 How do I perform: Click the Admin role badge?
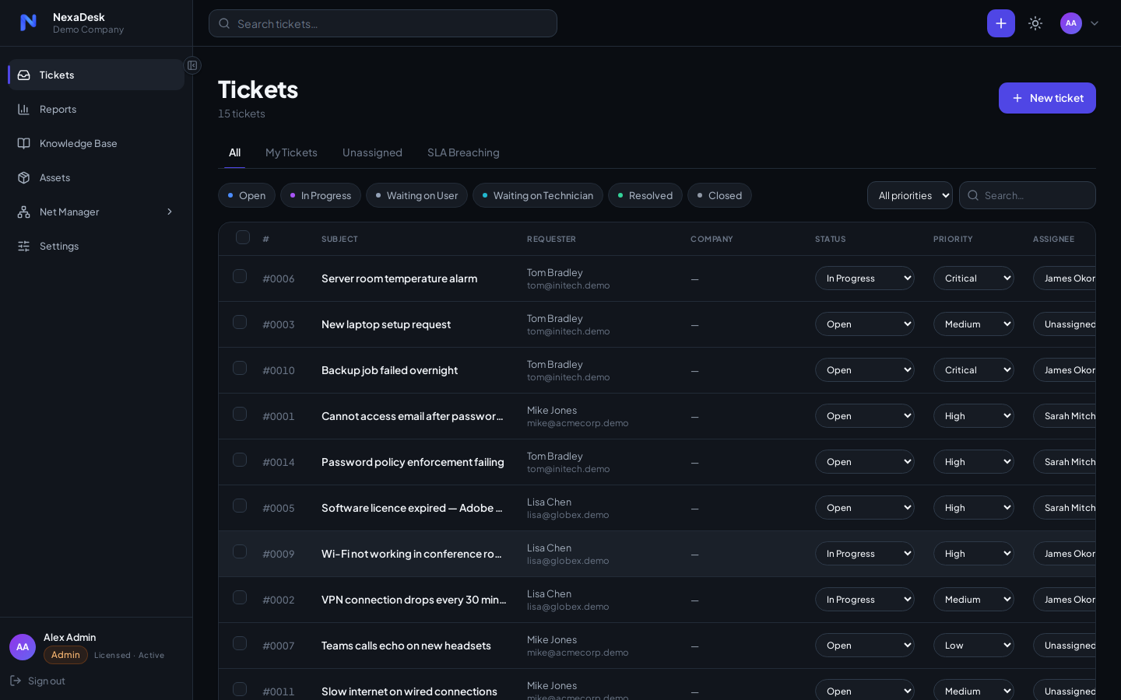pyautogui.click(x=65, y=655)
